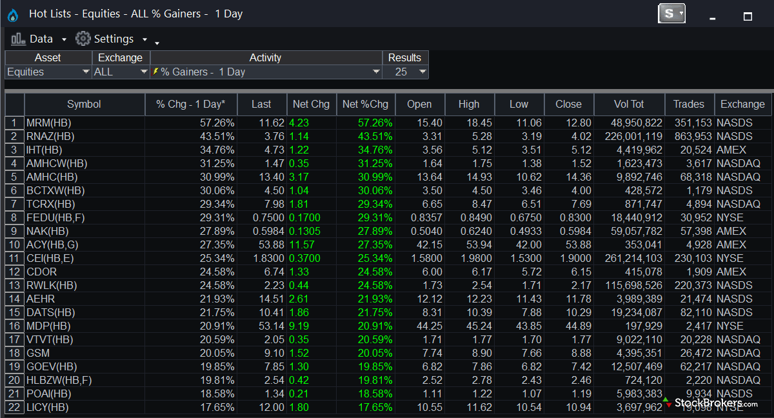
Task: Click the bar chart Data icon
Action: 17,39
